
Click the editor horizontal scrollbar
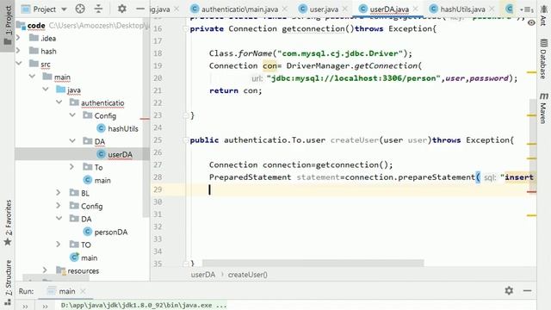click(x=313, y=263)
